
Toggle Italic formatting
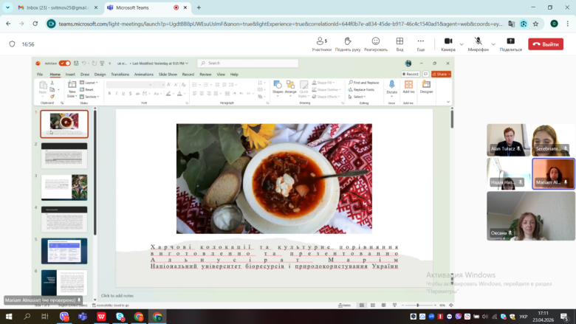click(117, 94)
